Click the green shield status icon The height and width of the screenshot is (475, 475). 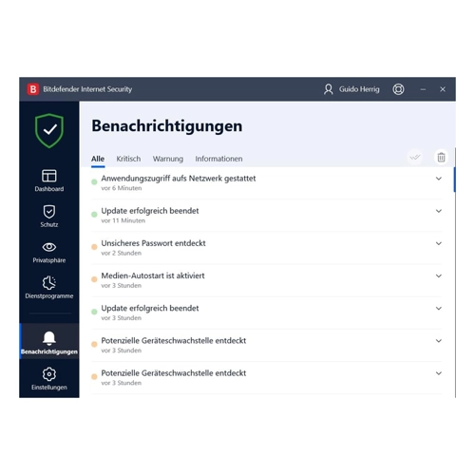click(49, 130)
